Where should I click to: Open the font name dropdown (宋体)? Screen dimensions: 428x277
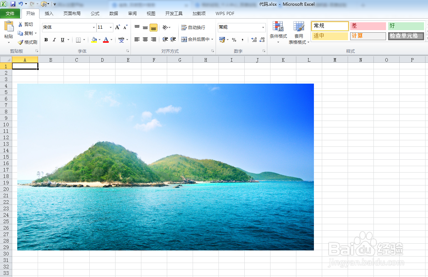(x=94, y=27)
